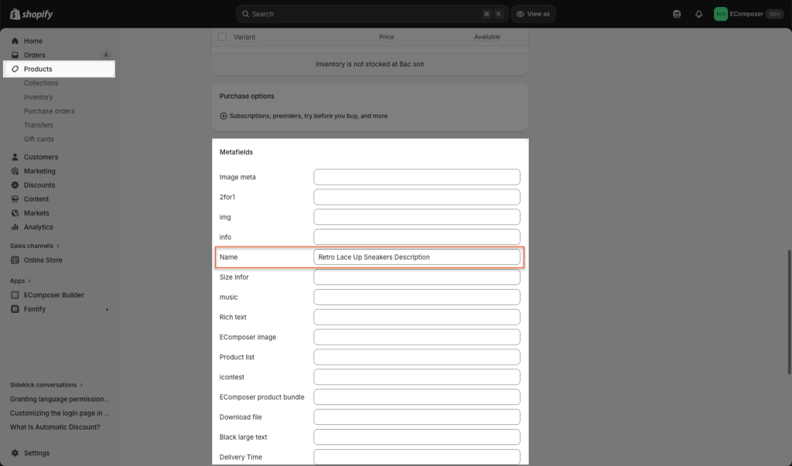The image size is (792, 466).
Task: Open Orders from the sidebar icon
Action: (x=15, y=55)
